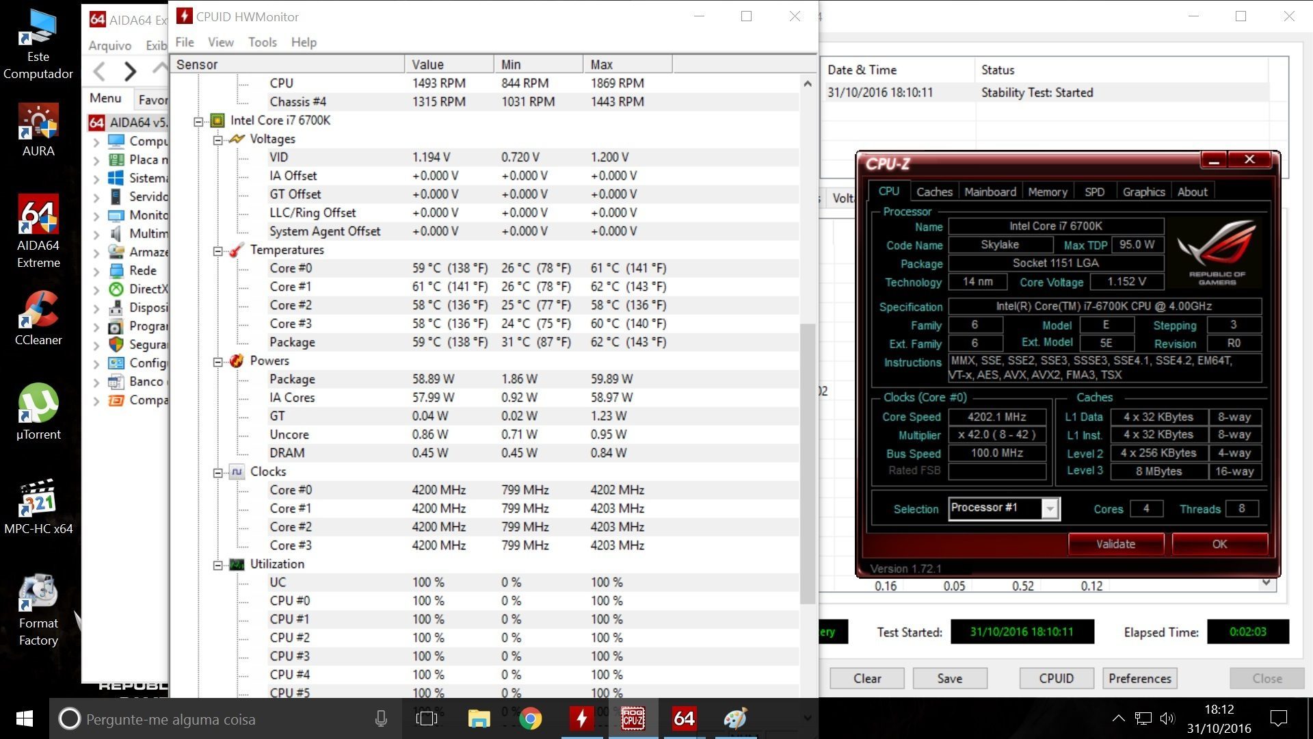Collapse the Temperatures tree node

217,250
